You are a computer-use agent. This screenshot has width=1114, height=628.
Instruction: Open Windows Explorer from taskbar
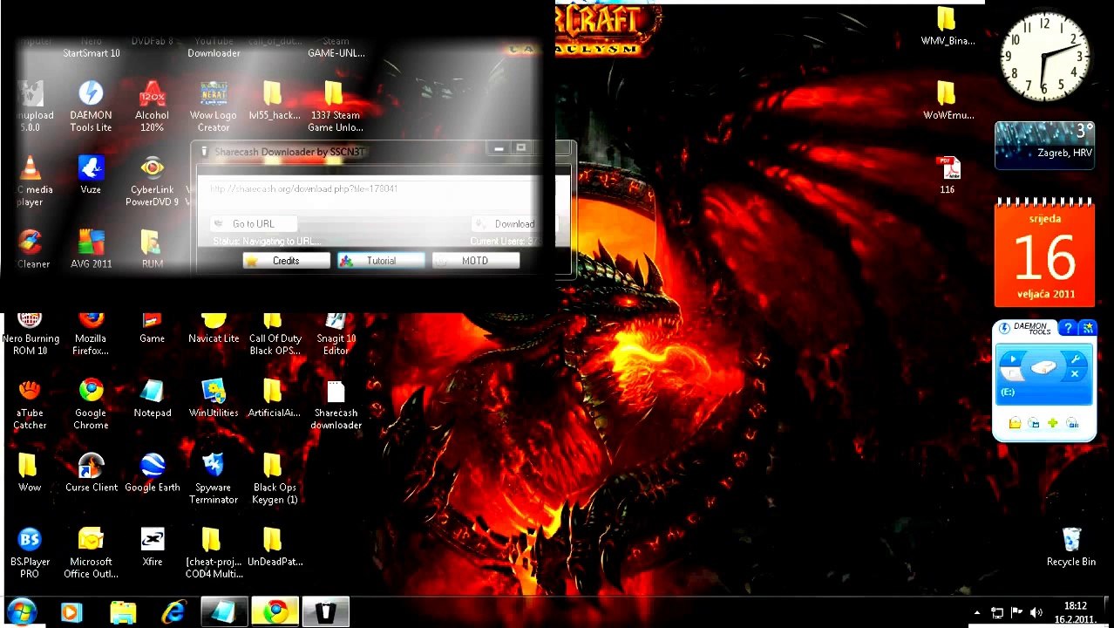pyautogui.click(x=123, y=612)
